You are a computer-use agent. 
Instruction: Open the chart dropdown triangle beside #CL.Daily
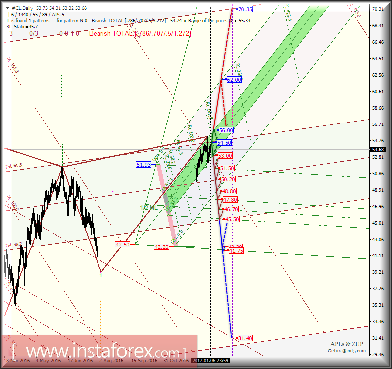(x=7, y=8)
